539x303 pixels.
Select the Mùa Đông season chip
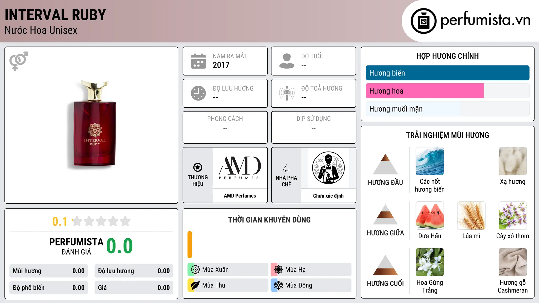[311, 285]
